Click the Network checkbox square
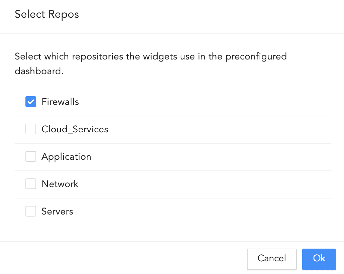Screen dimensions: 344x274 (30, 184)
